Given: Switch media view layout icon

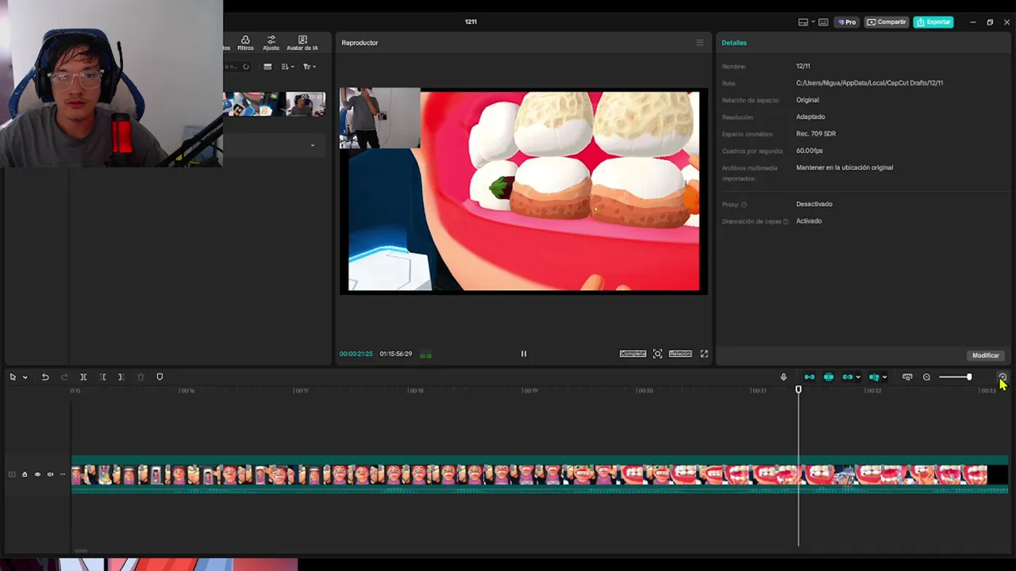Looking at the screenshot, I should click(267, 67).
